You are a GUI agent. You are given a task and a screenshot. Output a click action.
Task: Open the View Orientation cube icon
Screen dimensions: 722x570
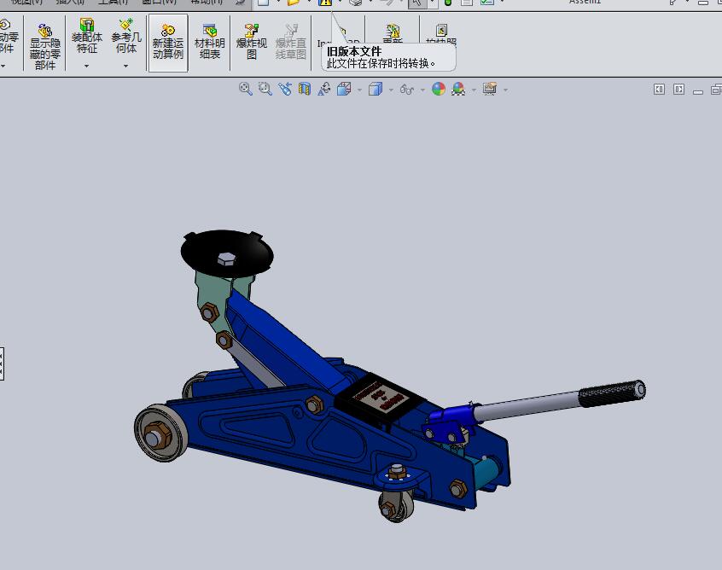pyautogui.click(x=344, y=89)
